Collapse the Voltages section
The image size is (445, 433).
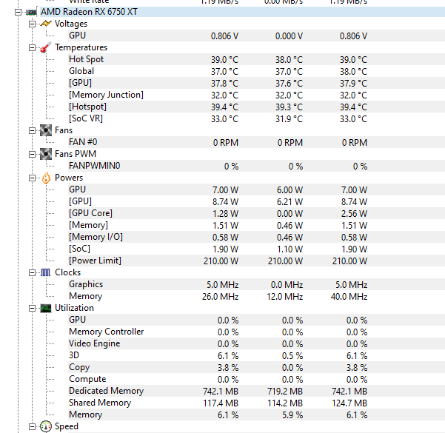pyautogui.click(x=32, y=24)
